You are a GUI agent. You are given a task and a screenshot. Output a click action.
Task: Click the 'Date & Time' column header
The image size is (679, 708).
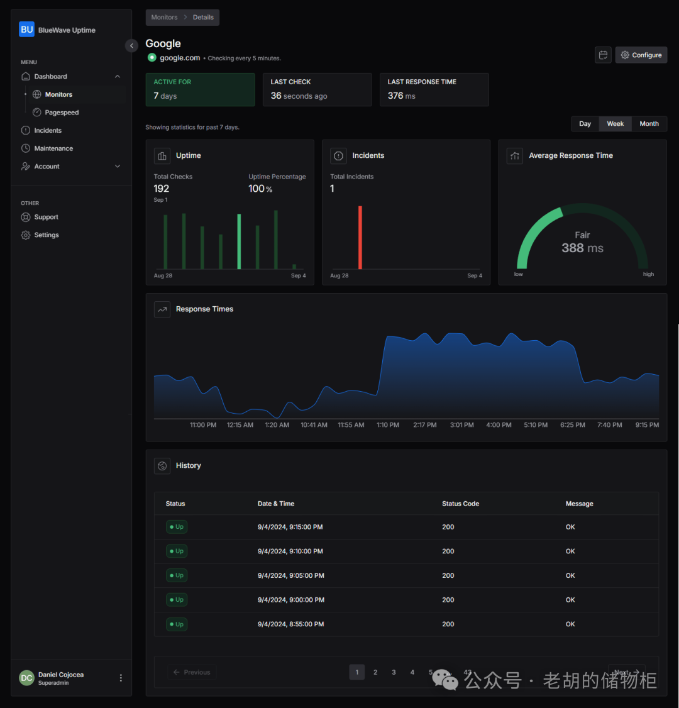tap(276, 504)
